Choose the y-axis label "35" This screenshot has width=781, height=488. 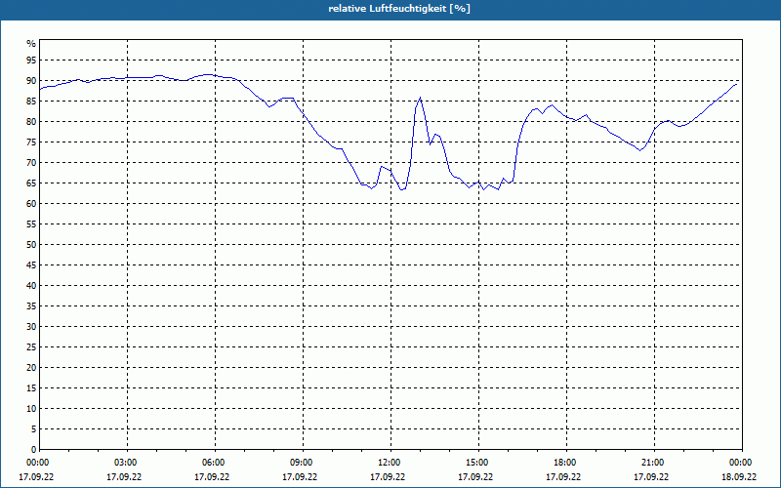[31, 306]
